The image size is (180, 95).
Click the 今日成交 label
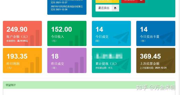102,37
